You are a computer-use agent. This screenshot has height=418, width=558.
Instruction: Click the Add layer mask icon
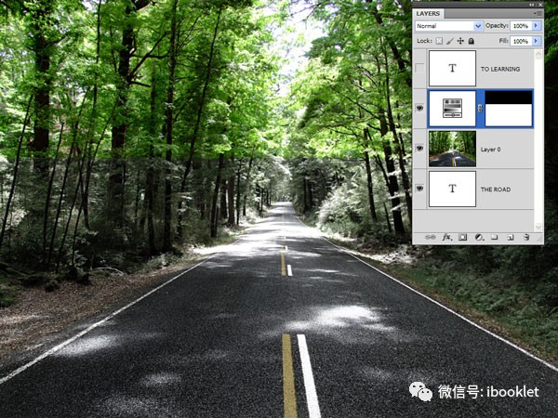462,237
